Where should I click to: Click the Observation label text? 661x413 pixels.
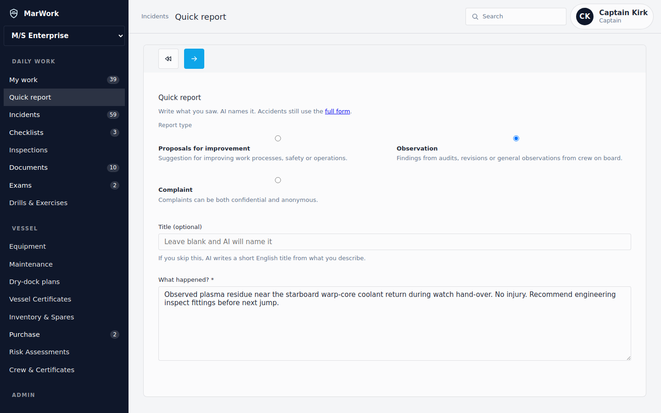pos(417,149)
